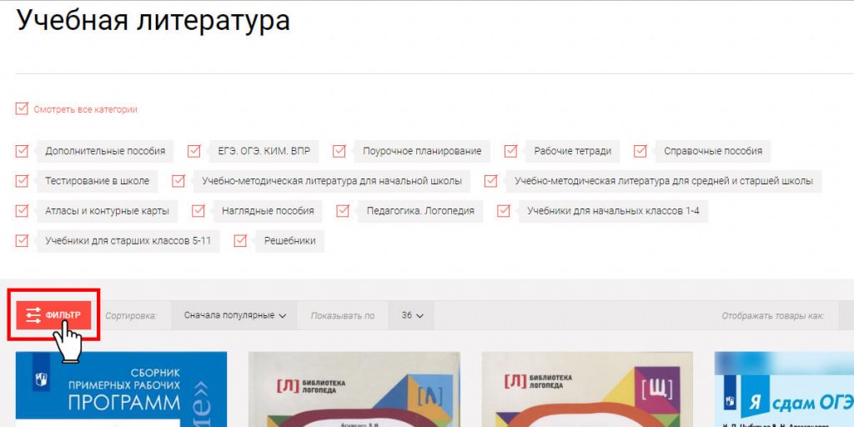Toggle Учебники для старших классов 5-11 checkbox
854x427 pixels.
22,241
